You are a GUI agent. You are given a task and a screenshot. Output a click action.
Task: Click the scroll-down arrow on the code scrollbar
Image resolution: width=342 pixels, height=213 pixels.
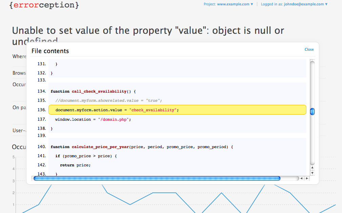312,173
